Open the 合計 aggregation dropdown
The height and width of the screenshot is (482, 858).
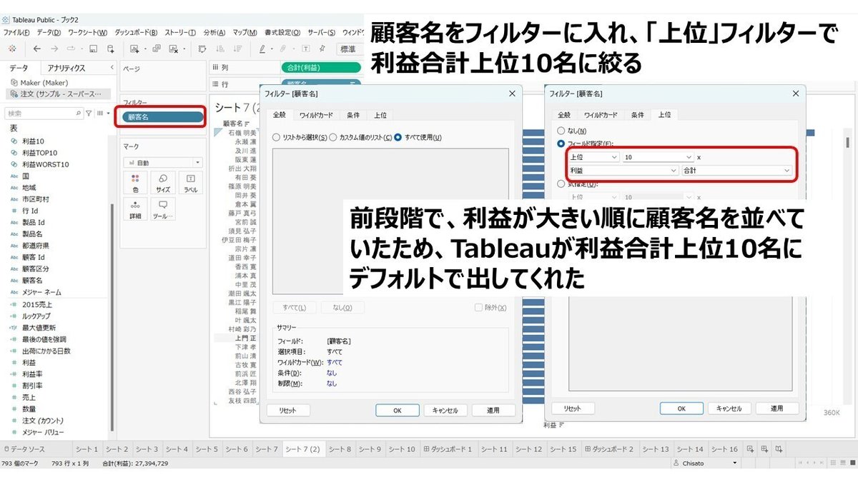click(736, 169)
